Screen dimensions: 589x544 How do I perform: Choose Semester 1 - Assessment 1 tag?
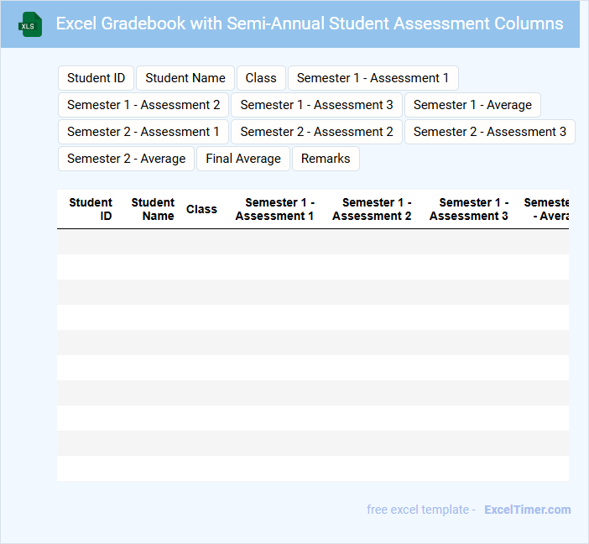[373, 78]
